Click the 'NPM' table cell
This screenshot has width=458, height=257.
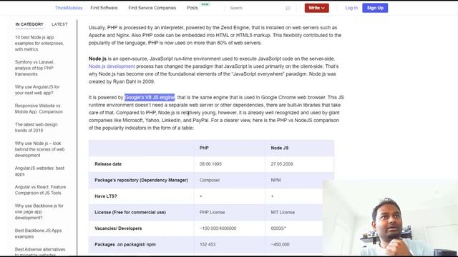click(276, 180)
